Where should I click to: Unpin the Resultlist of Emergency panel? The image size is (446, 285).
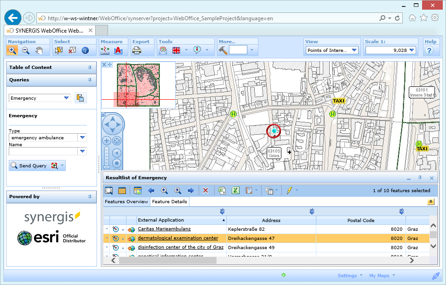[420, 177]
